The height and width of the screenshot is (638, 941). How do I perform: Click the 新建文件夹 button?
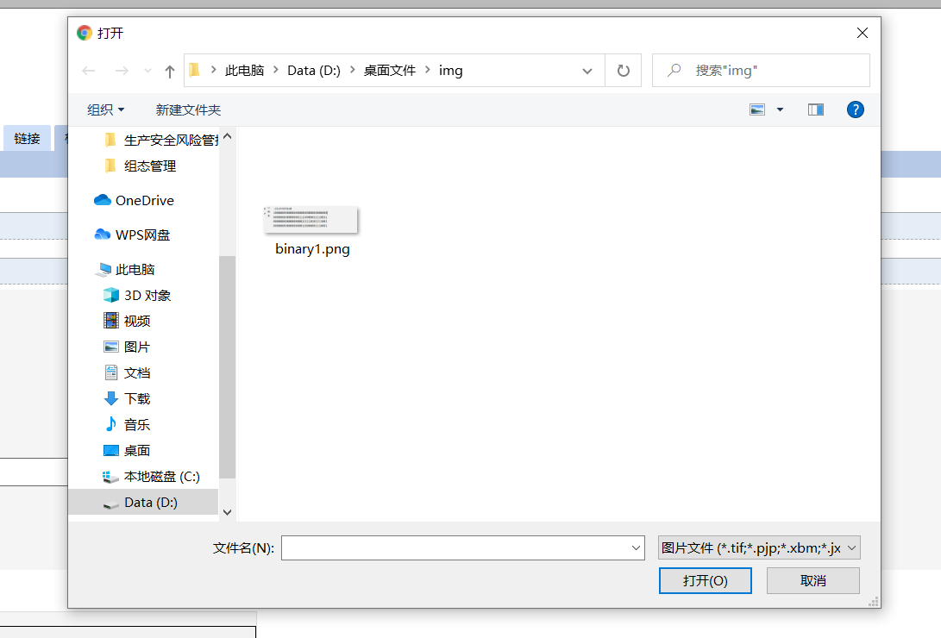188,109
